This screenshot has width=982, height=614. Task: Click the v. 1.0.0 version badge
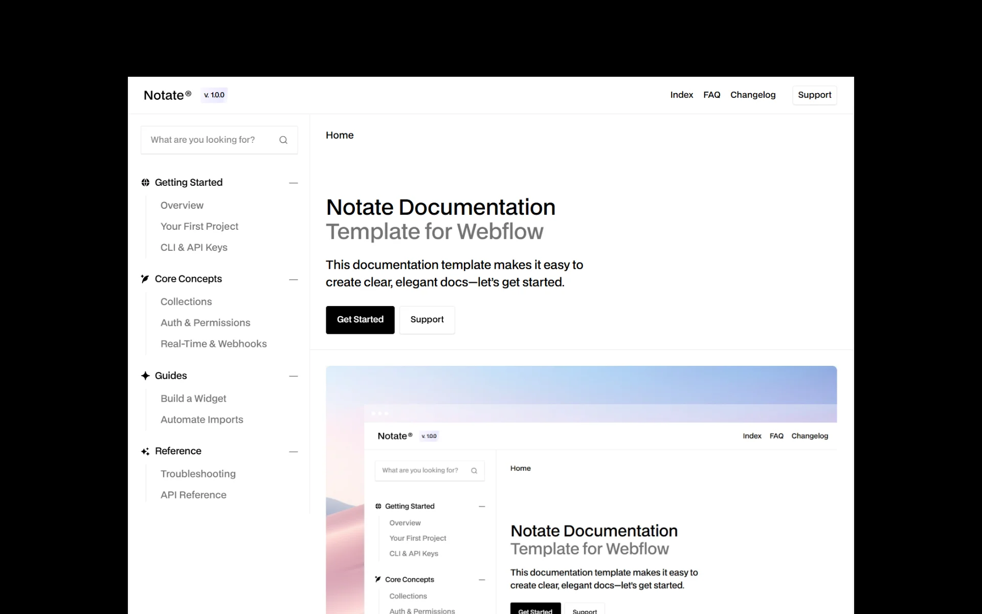214,95
